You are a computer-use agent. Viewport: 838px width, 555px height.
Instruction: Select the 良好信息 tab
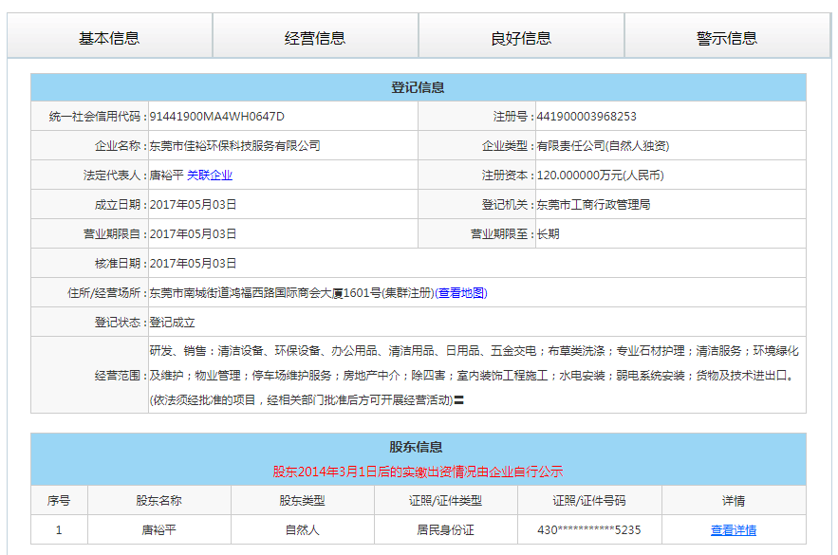click(521, 38)
